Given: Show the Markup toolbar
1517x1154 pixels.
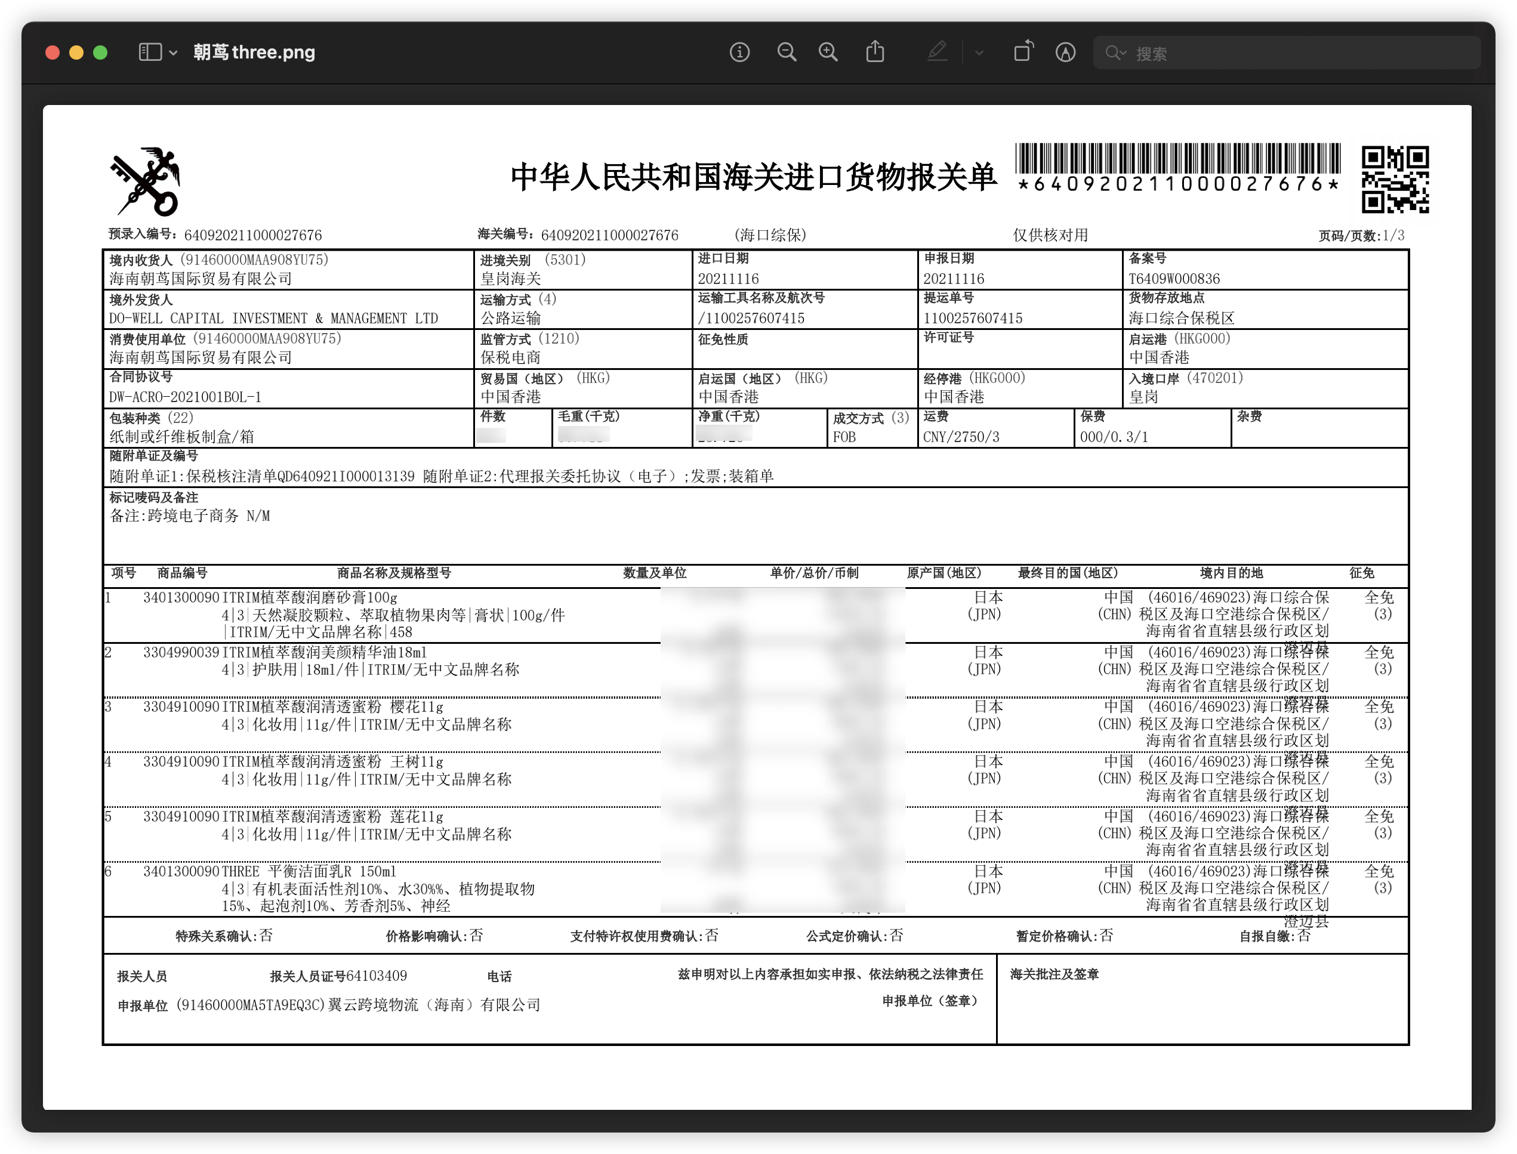Looking at the screenshot, I should pos(1065,52).
